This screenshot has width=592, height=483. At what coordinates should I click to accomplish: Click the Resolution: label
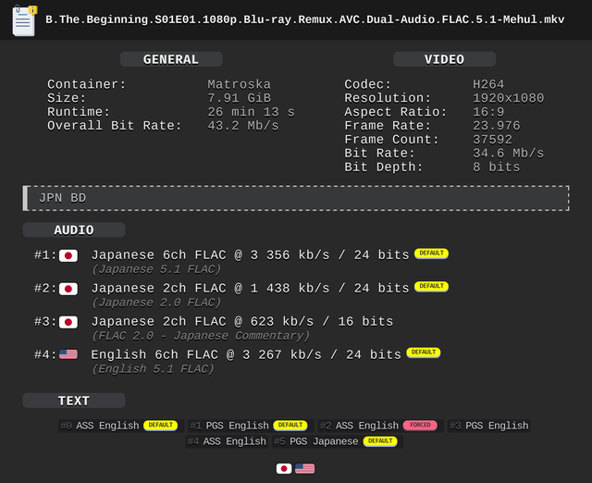(x=388, y=98)
